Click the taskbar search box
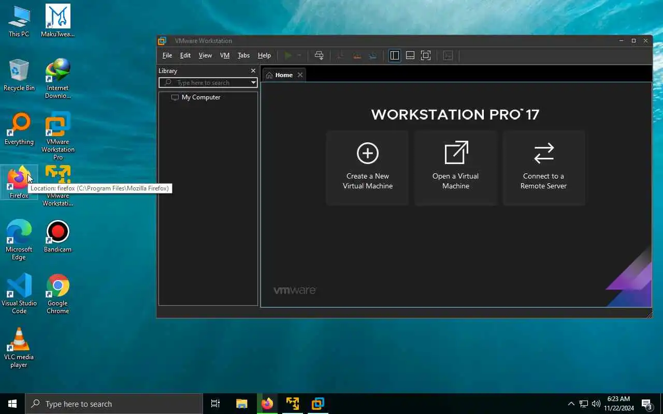 [114, 404]
